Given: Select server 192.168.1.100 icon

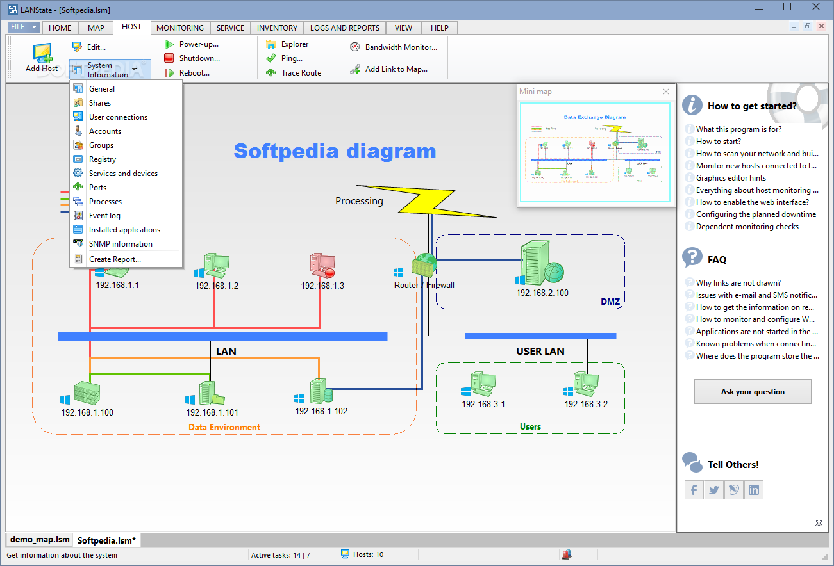Looking at the screenshot, I should click(x=87, y=392).
